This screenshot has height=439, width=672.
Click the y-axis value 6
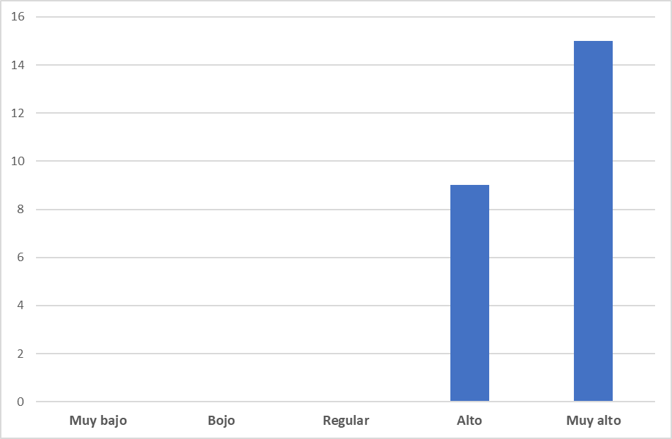pyautogui.click(x=21, y=258)
